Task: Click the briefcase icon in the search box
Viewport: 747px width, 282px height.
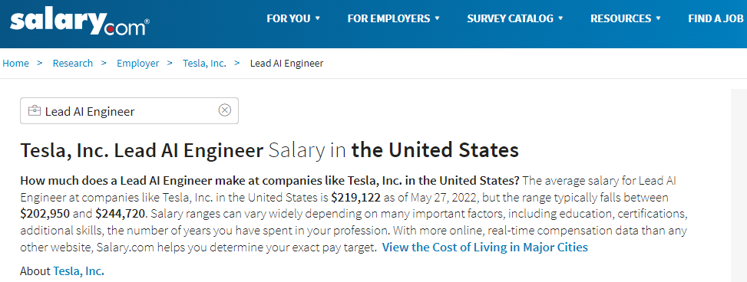Action: pyautogui.click(x=35, y=111)
